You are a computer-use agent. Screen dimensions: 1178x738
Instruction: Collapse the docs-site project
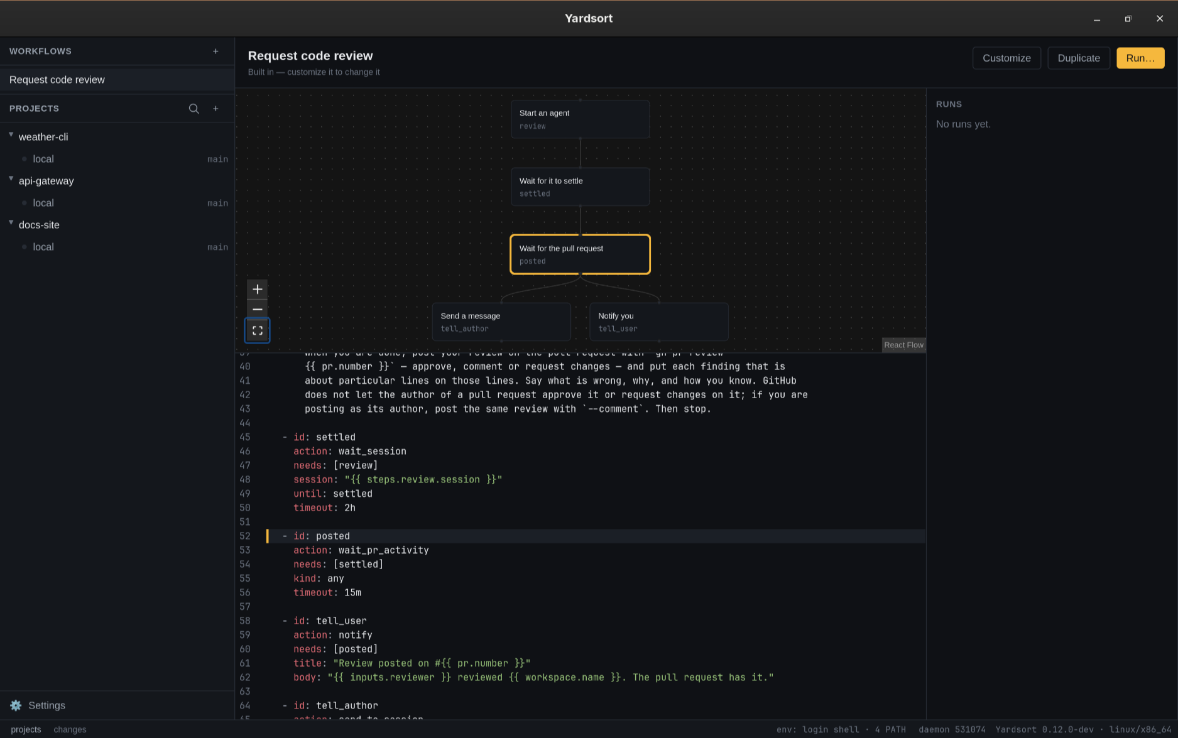point(11,224)
